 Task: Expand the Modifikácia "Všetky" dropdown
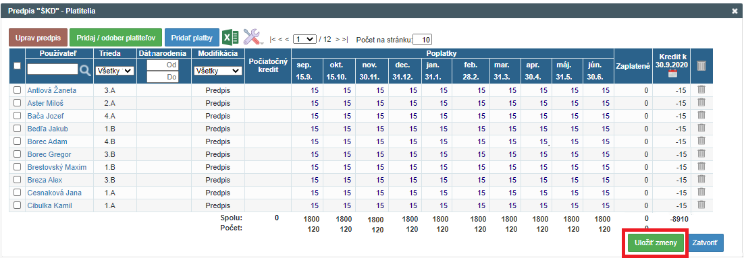tap(218, 71)
